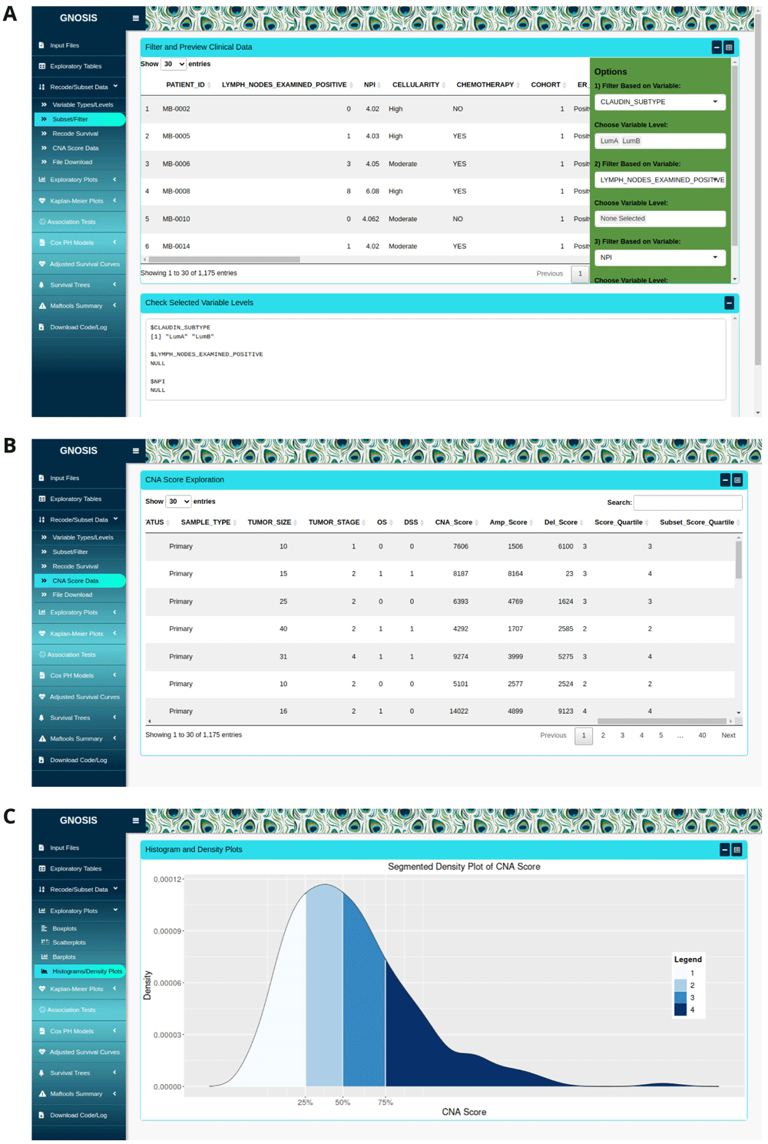Sort table by the CNA_Score column header

(x=454, y=522)
